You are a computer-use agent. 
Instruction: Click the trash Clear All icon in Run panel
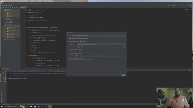pyautogui.click(x=5, y=82)
